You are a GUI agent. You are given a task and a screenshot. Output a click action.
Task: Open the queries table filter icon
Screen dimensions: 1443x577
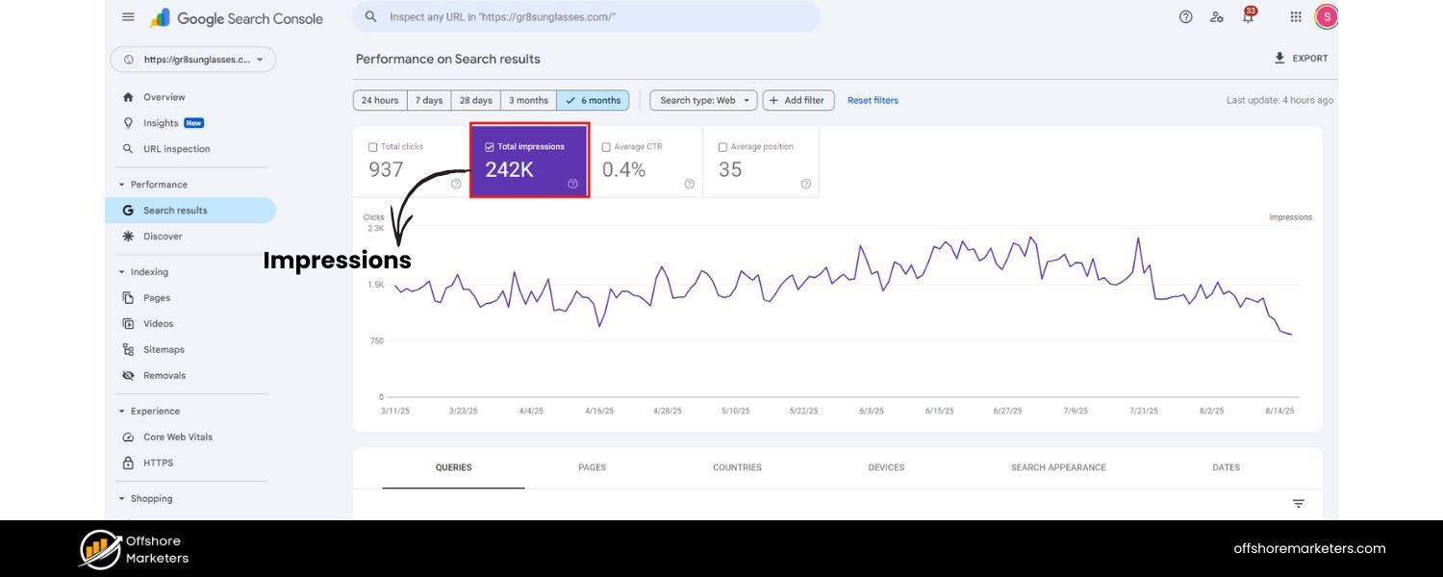click(x=1296, y=501)
